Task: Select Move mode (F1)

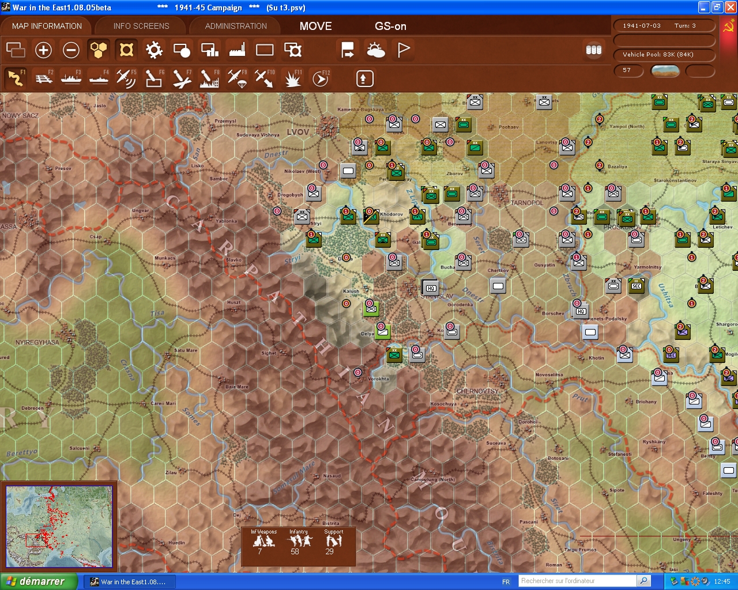Action: tap(16, 78)
